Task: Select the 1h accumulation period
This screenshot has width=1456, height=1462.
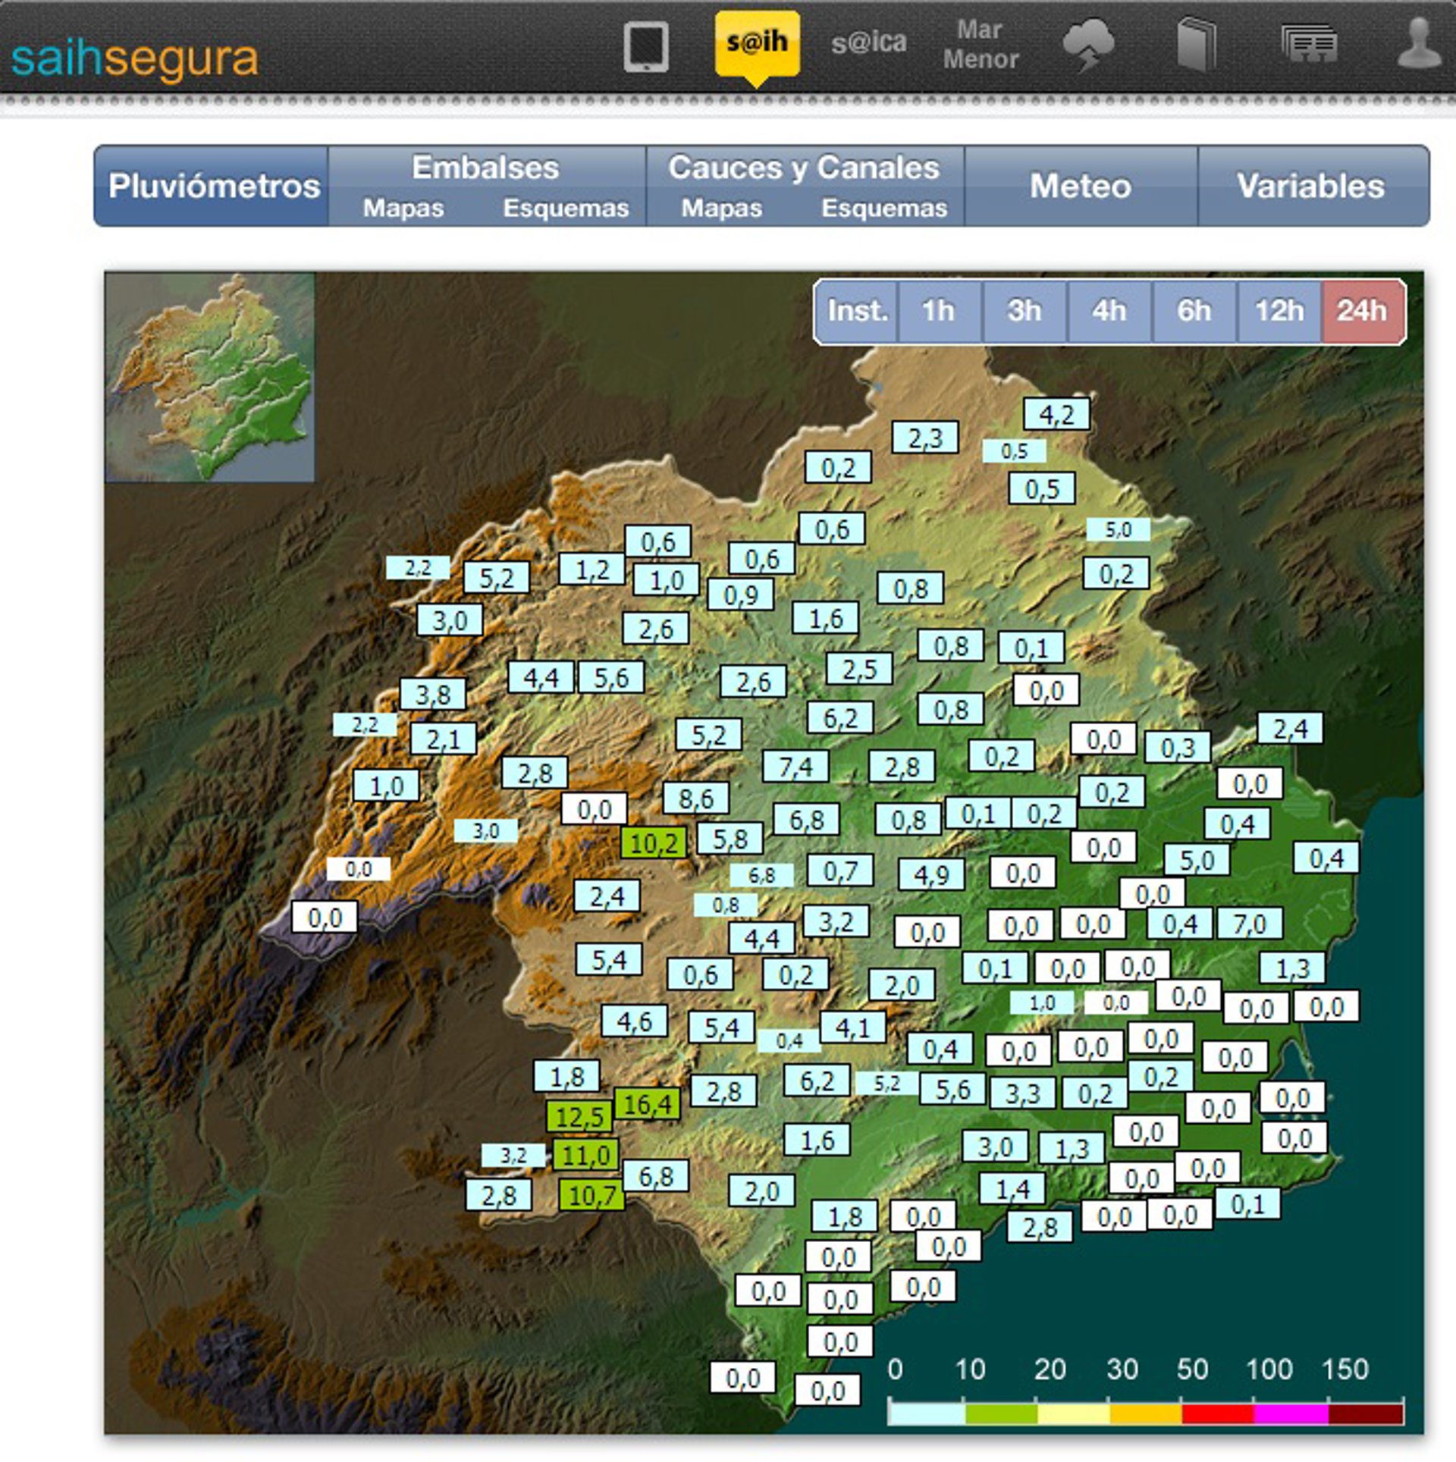Action: 939,311
